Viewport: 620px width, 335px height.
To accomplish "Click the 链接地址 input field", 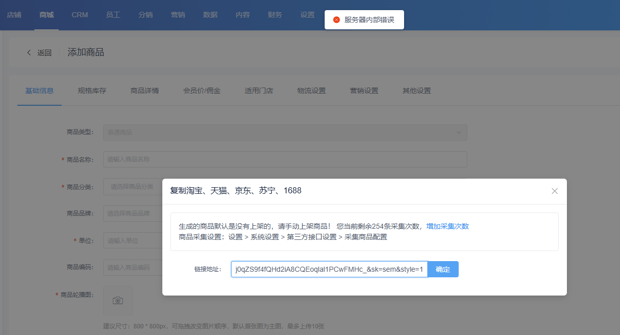I will [x=329, y=269].
